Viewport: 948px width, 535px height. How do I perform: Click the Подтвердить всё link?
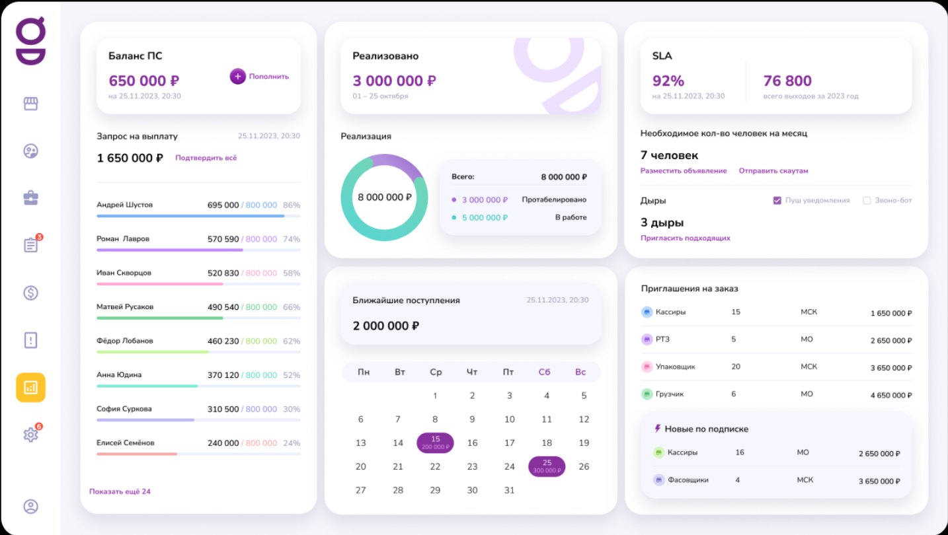(x=206, y=158)
